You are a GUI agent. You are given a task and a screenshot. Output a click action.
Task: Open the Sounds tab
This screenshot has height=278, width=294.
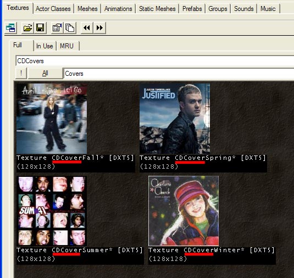pyautogui.click(x=244, y=9)
